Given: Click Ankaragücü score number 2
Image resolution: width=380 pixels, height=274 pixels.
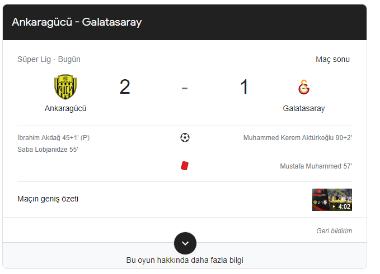Looking at the screenshot, I should click(x=125, y=87).
